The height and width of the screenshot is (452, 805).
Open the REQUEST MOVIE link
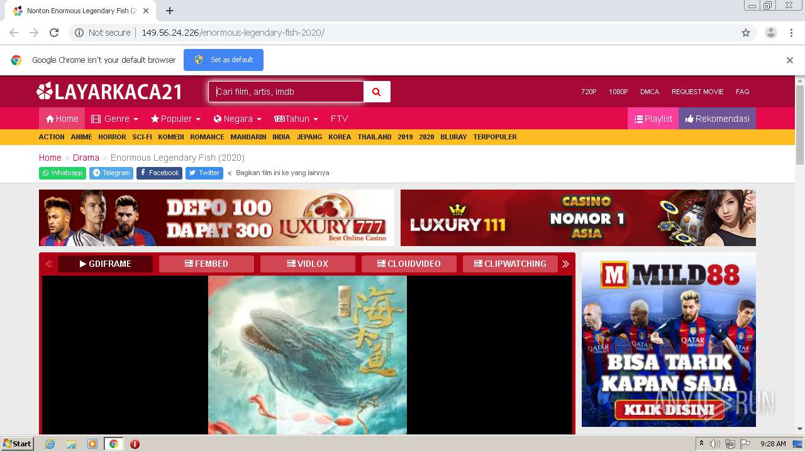(697, 92)
